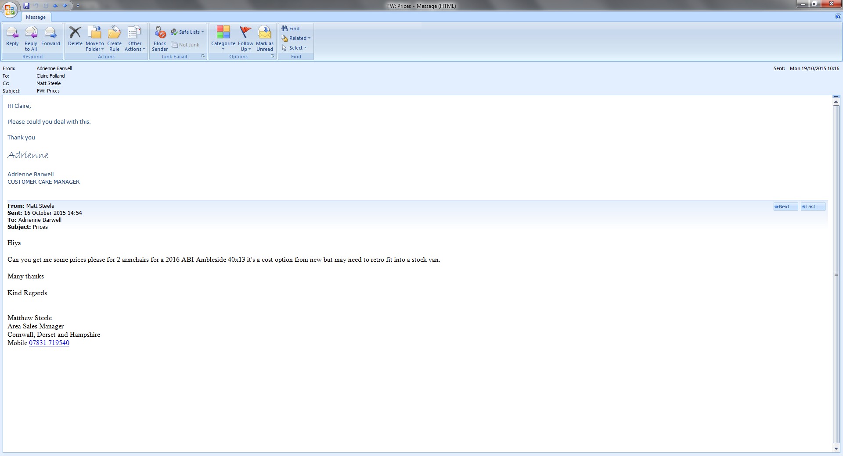Viewport: 843px width, 456px height.
Task: Go to previous item with the up arrow
Action: 55,6
